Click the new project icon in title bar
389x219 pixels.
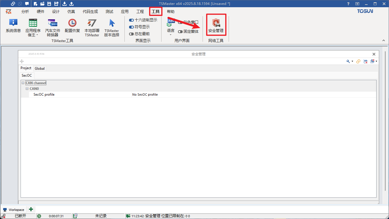[36, 4]
